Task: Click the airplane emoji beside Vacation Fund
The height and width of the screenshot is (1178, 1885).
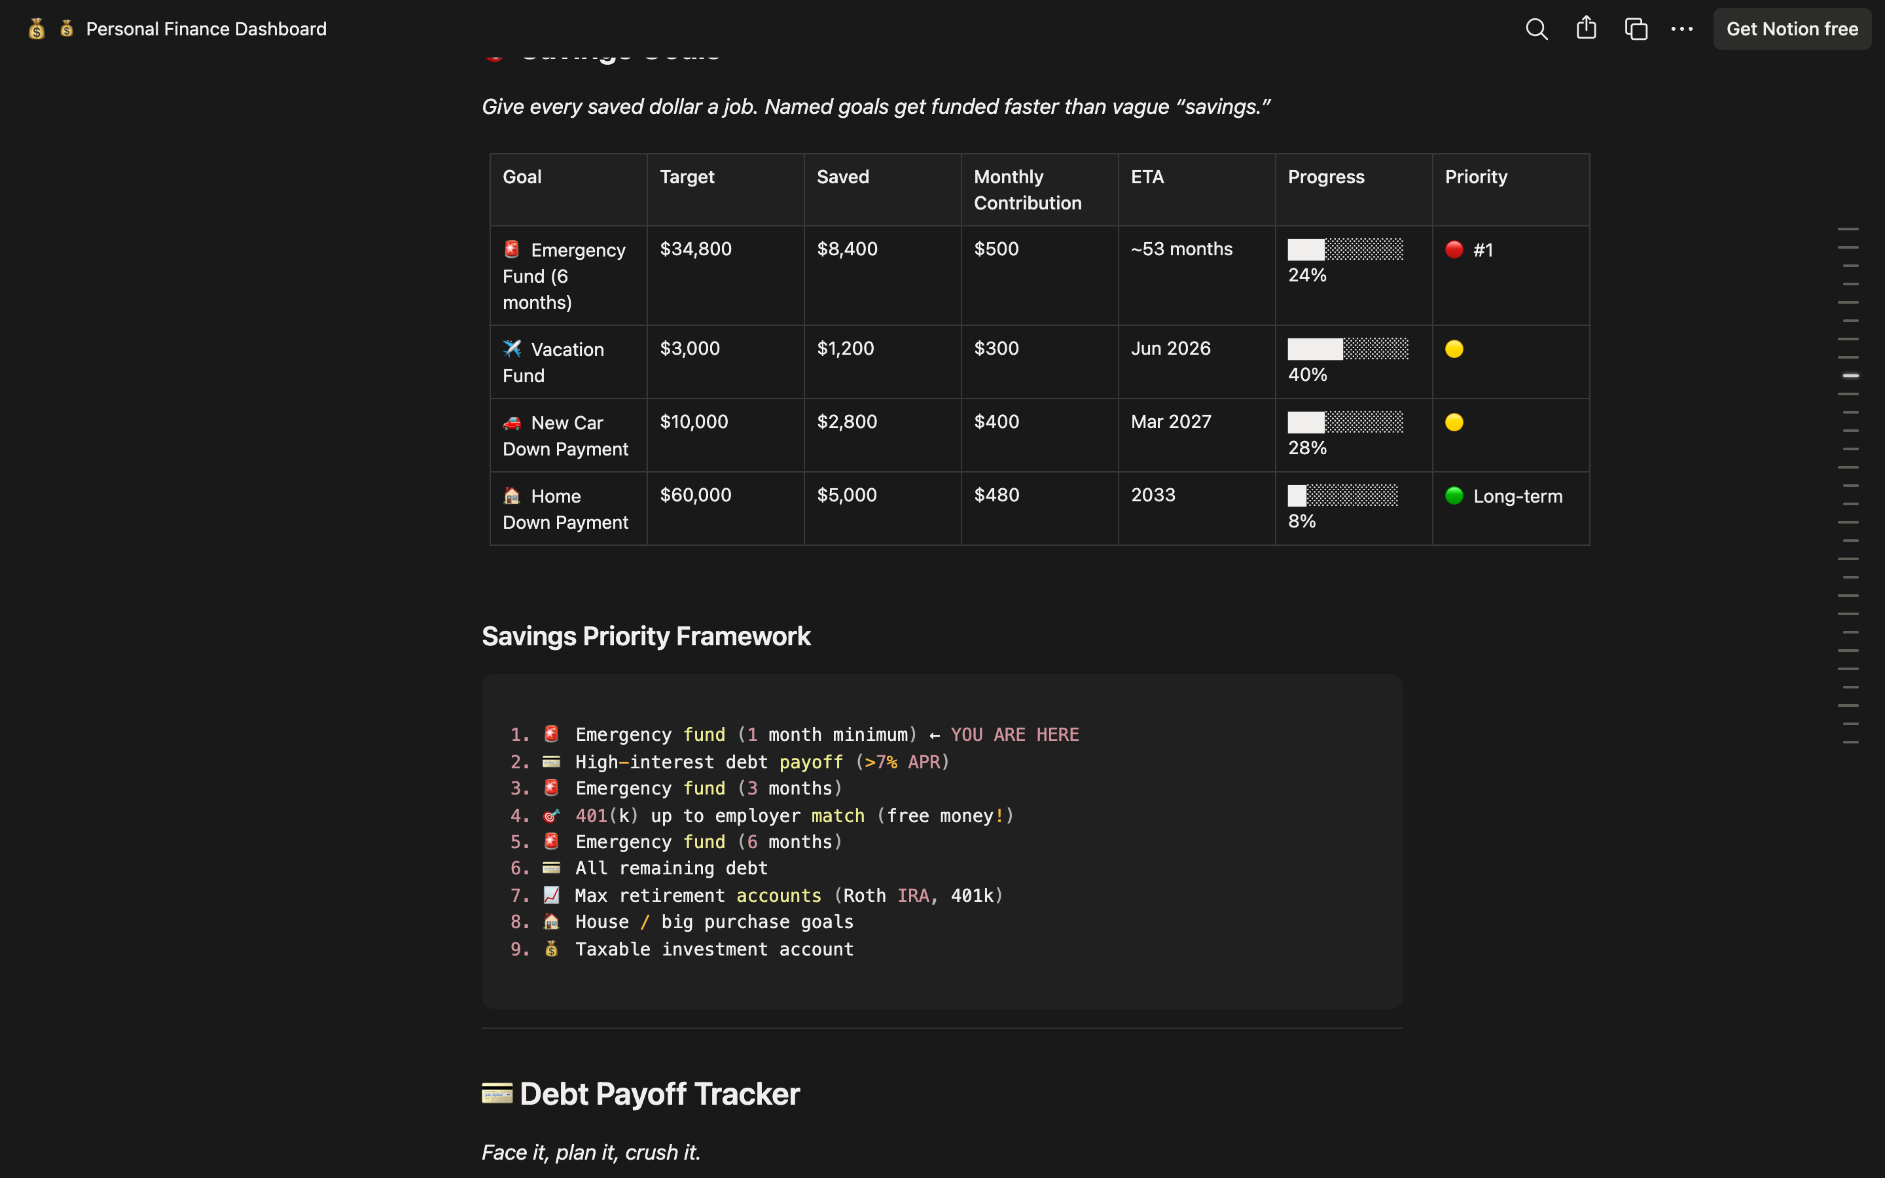Action: pyautogui.click(x=512, y=348)
